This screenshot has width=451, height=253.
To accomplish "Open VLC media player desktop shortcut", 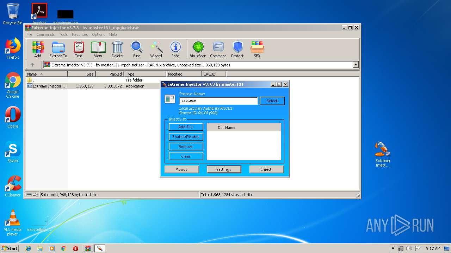I will [x=13, y=223].
